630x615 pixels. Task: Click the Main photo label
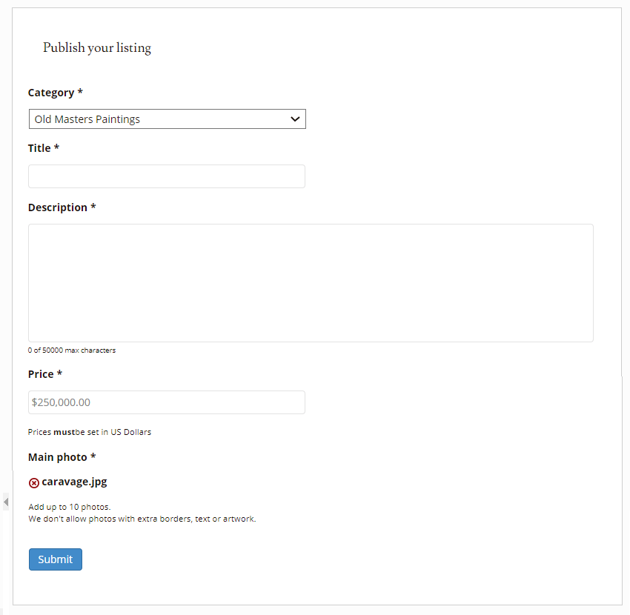62,457
